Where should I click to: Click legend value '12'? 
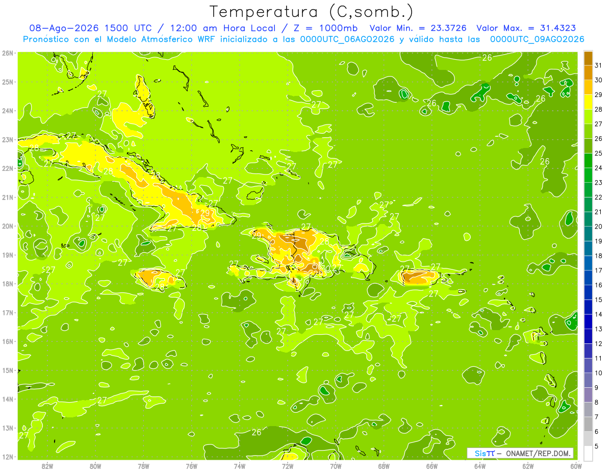tap(599, 343)
